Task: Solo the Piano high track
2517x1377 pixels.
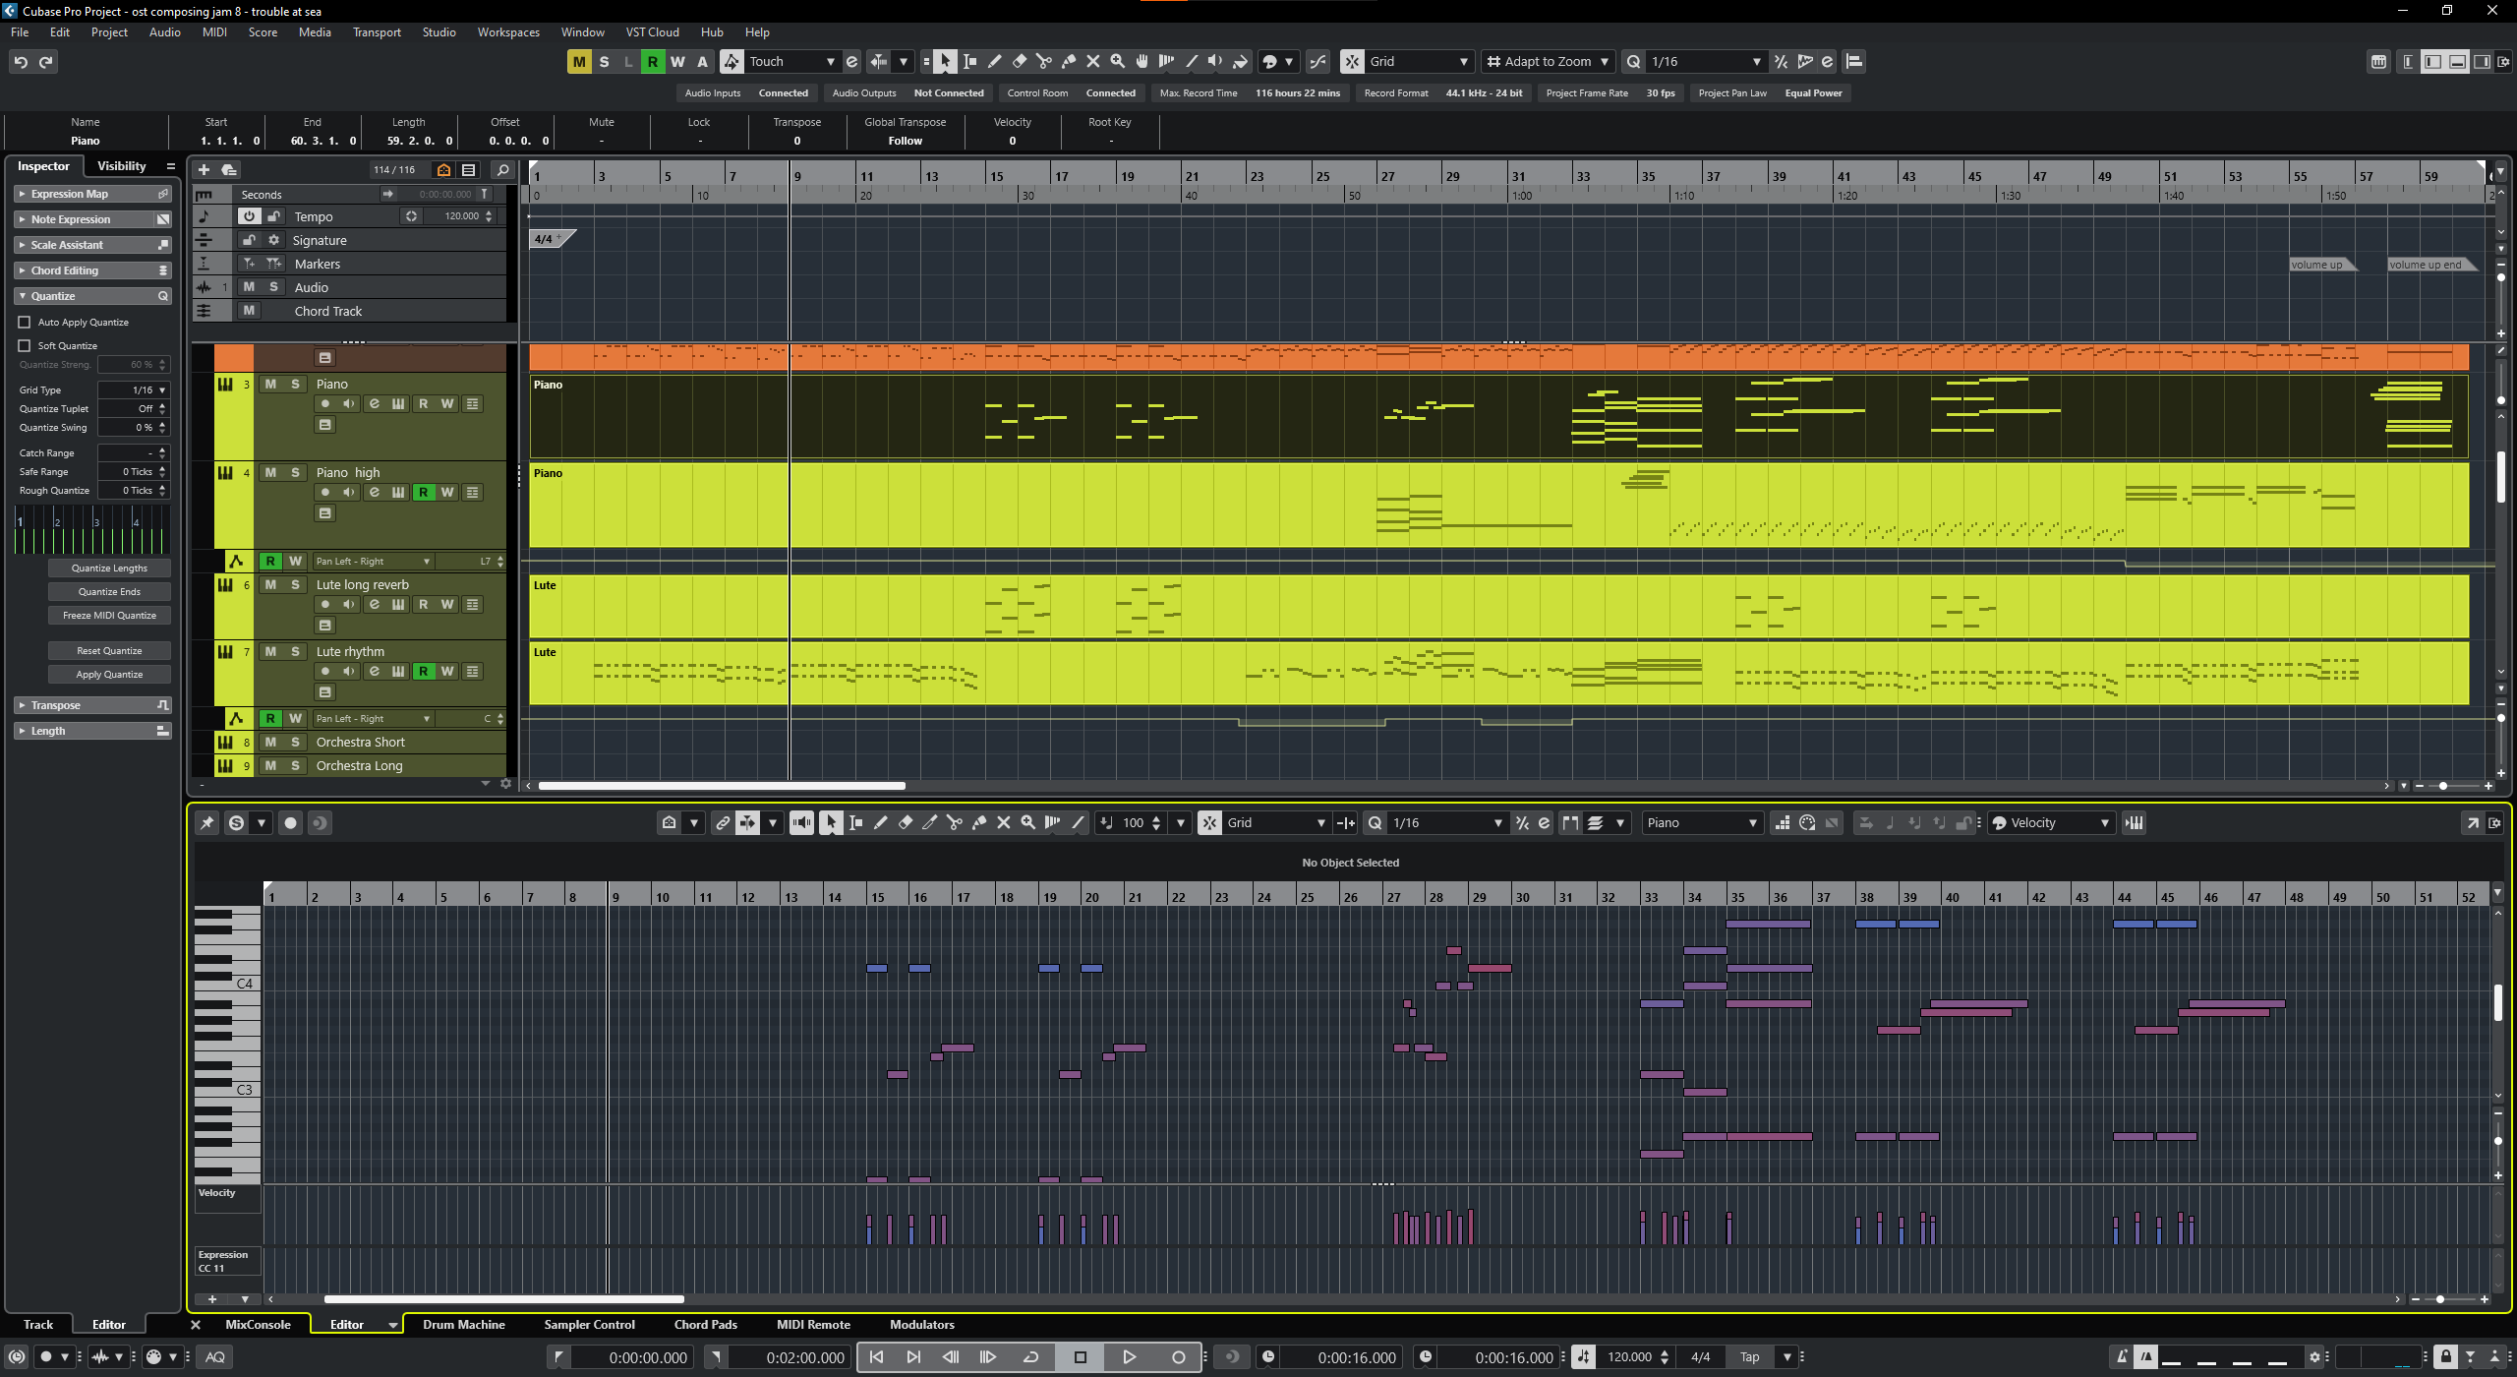Action: pyautogui.click(x=295, y=472)
